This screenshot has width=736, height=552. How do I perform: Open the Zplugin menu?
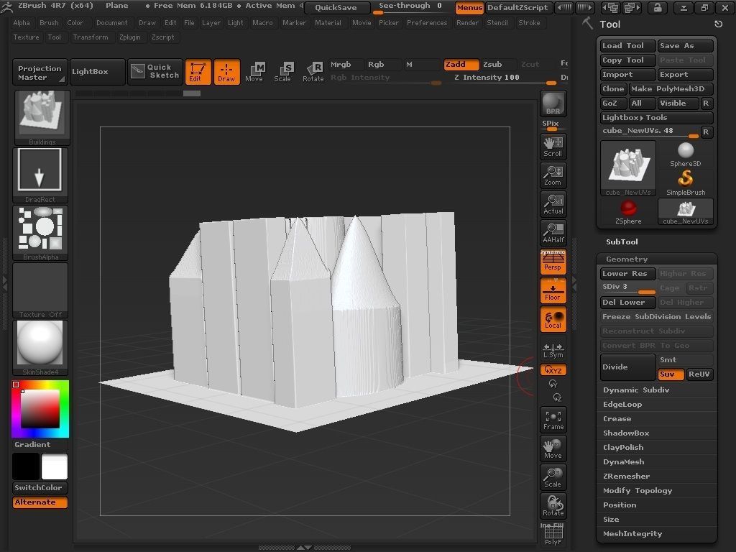pos(130,37)
